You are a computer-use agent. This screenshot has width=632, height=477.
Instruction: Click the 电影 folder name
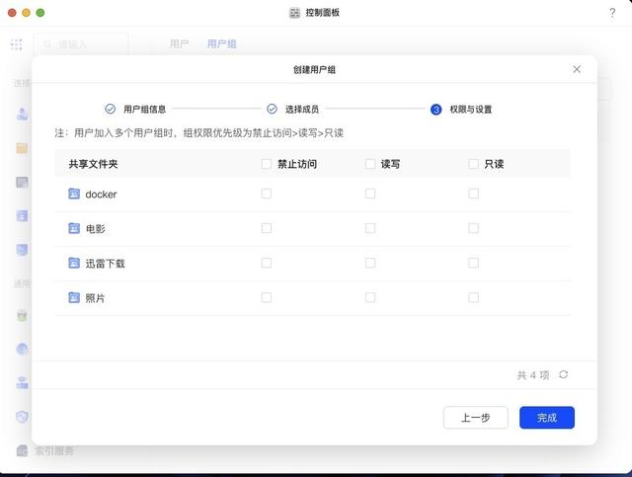(95, 228)
